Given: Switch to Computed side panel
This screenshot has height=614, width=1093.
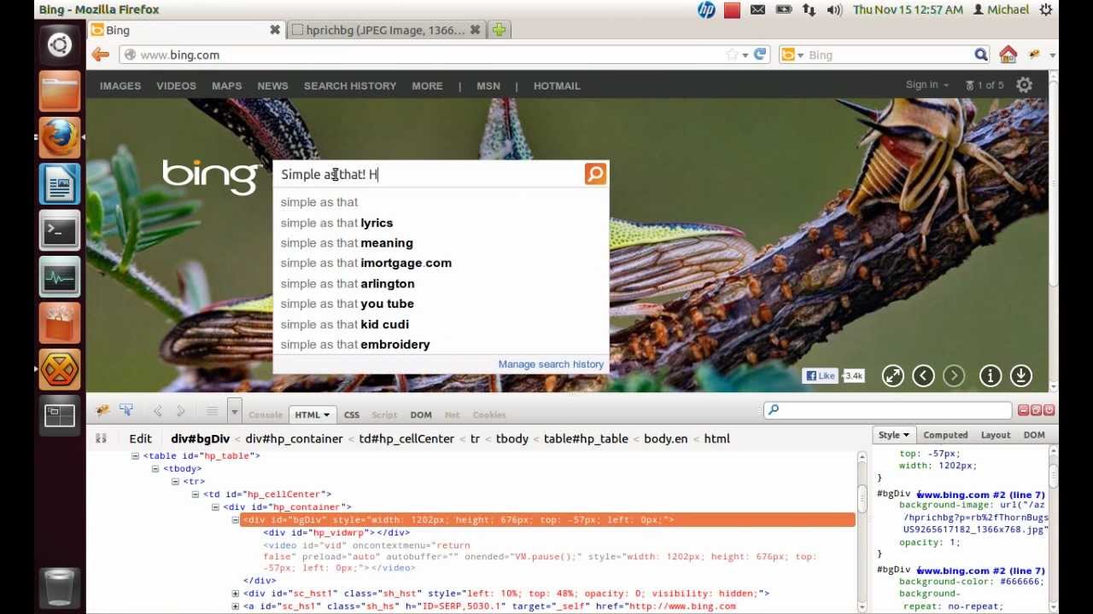Looking at the screenshot, I should pos(945,435).
